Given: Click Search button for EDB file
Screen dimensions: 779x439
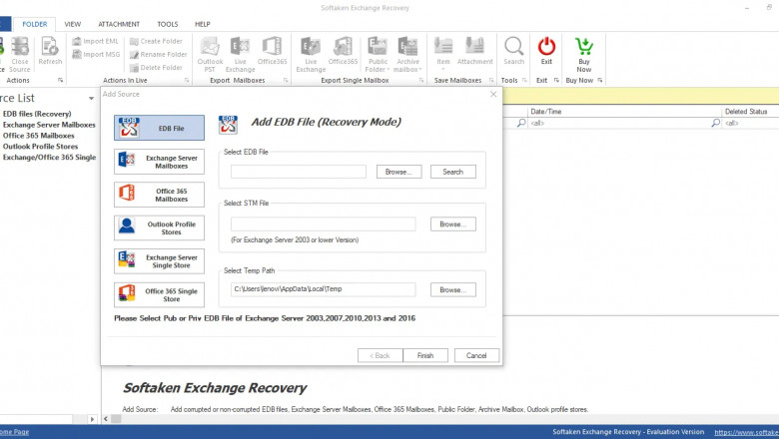Looking at the screenshot, I should point(453,172).
